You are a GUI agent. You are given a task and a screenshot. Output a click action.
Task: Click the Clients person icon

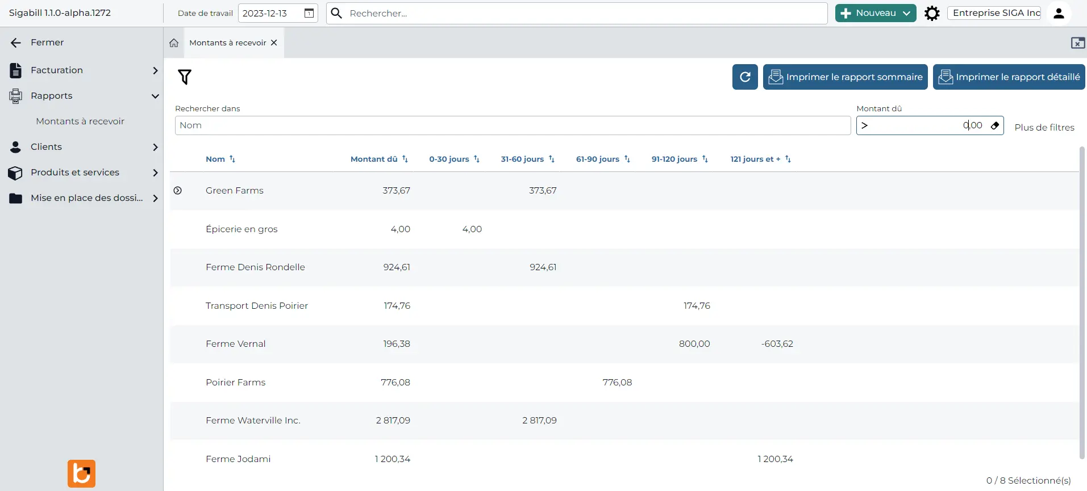click(16, 147)
